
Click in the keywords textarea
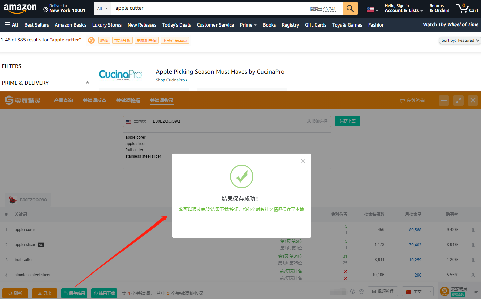tap(227, 151)
